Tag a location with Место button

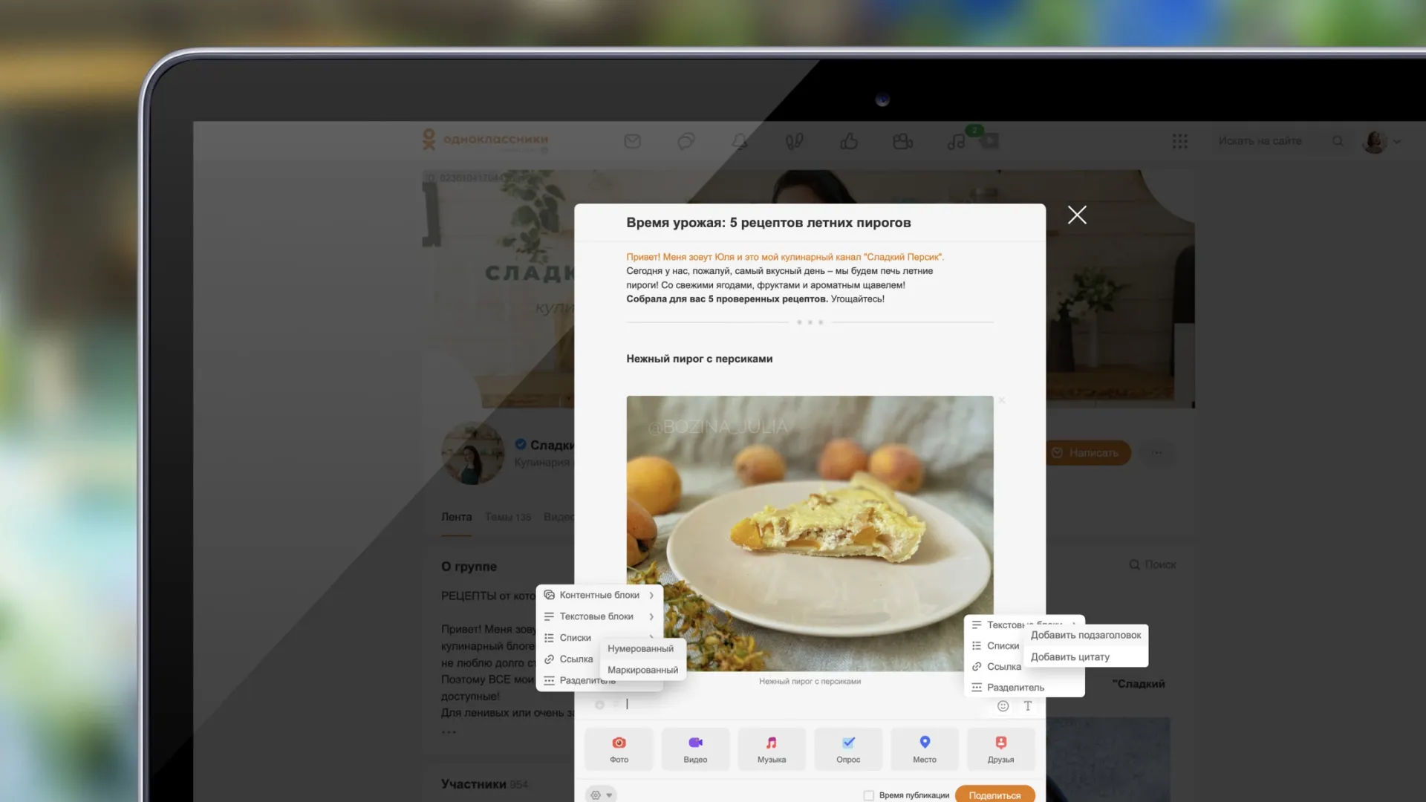point(925,749)
